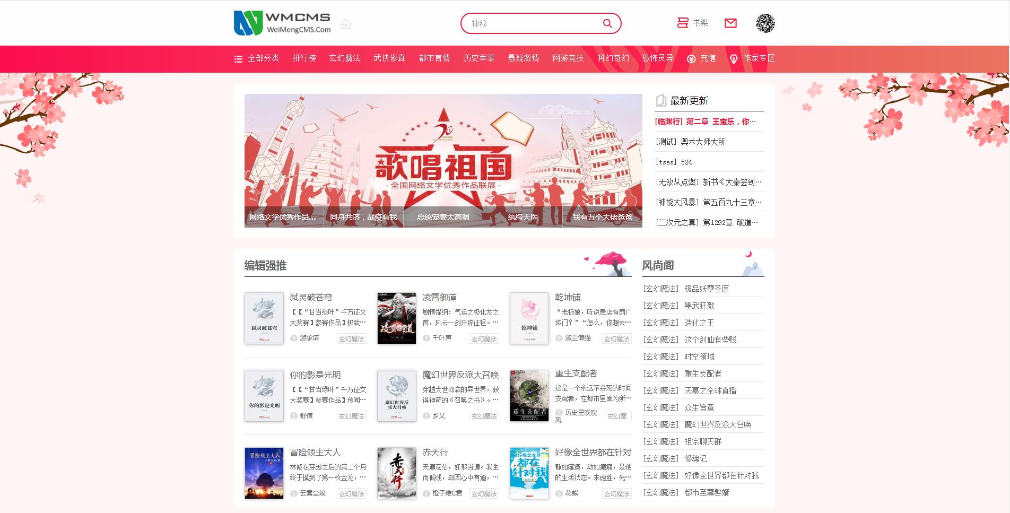Click the 凌霄御道 book cover
The image size is (1010, 513).
396,318
